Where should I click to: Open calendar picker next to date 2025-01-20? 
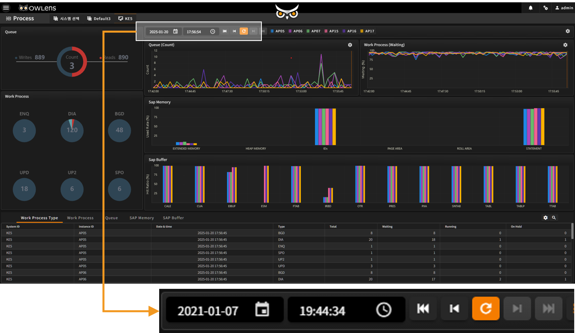point(175,31)
